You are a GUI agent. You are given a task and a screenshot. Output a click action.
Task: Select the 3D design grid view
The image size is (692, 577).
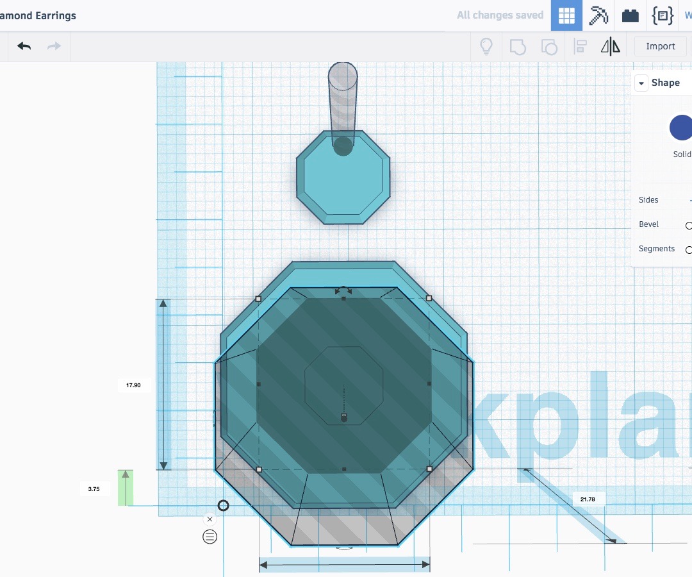[x=566, y=15]
